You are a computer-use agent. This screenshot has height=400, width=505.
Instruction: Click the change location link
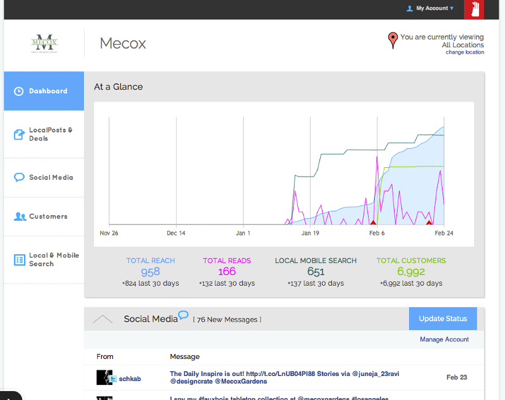tap(465, 52)
